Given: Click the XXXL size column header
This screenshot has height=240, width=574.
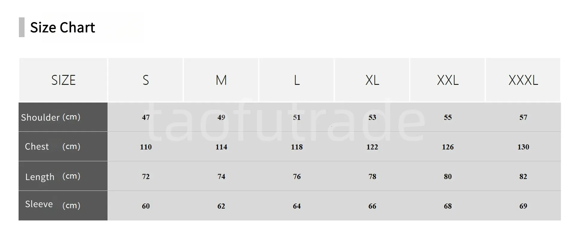Looking at the screenshot, I should point(523,80).
